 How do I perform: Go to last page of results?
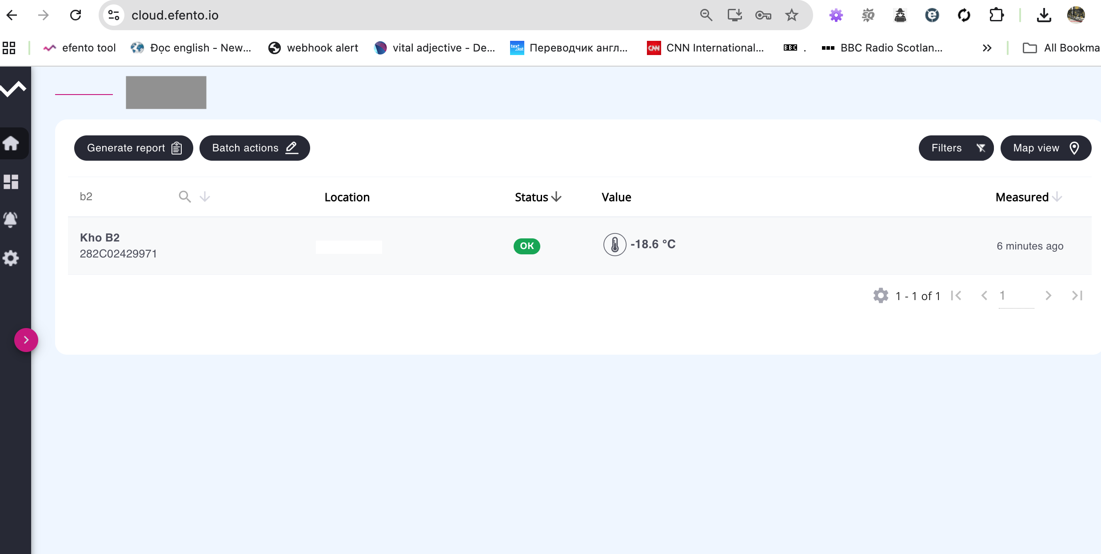point(1077,296)
